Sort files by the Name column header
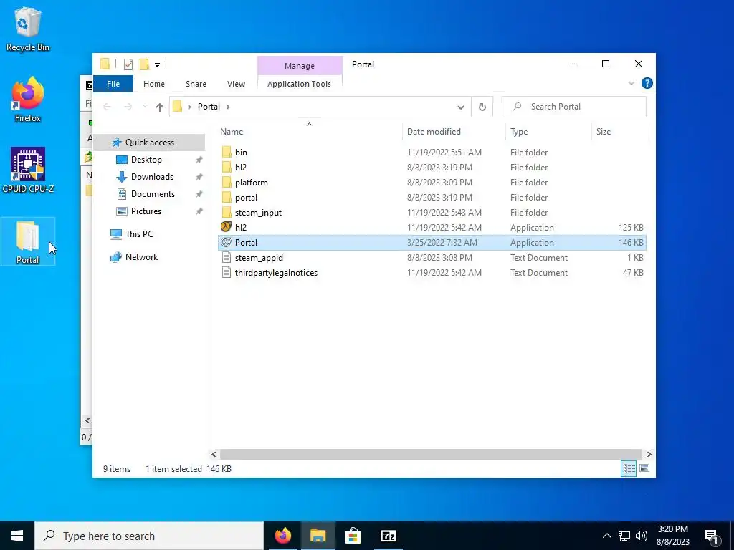Image resolution: width=734 pixels, height=550 pixels. (x=309, y=132)
